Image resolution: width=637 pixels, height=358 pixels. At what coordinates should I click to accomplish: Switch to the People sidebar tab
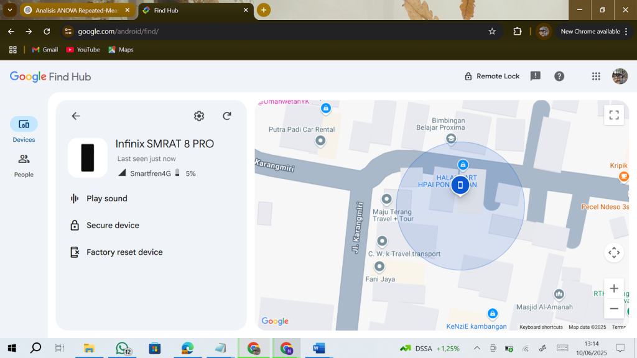click(x=24, y=165)
